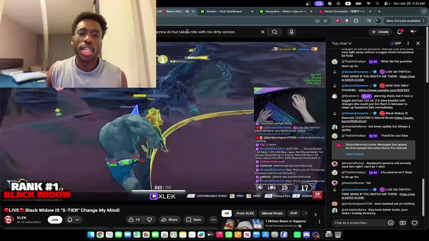Open Chrome tab search dropdown
The image size is (429, 241).
424,11
